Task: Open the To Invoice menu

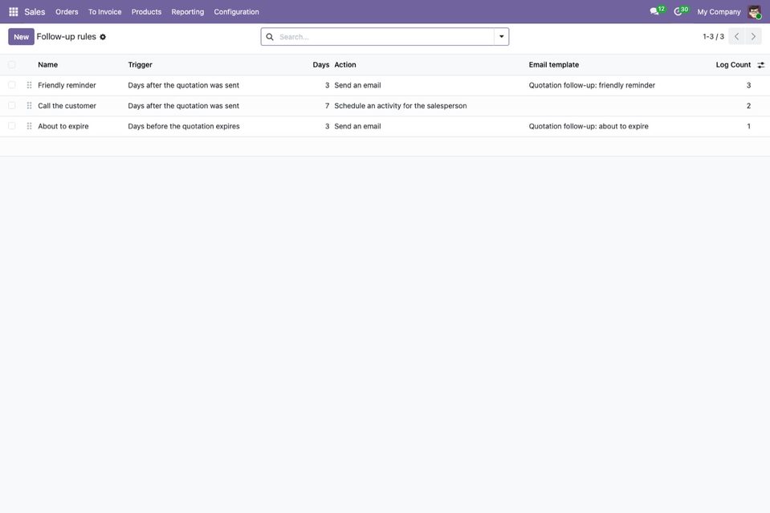Action: point(104,12)
